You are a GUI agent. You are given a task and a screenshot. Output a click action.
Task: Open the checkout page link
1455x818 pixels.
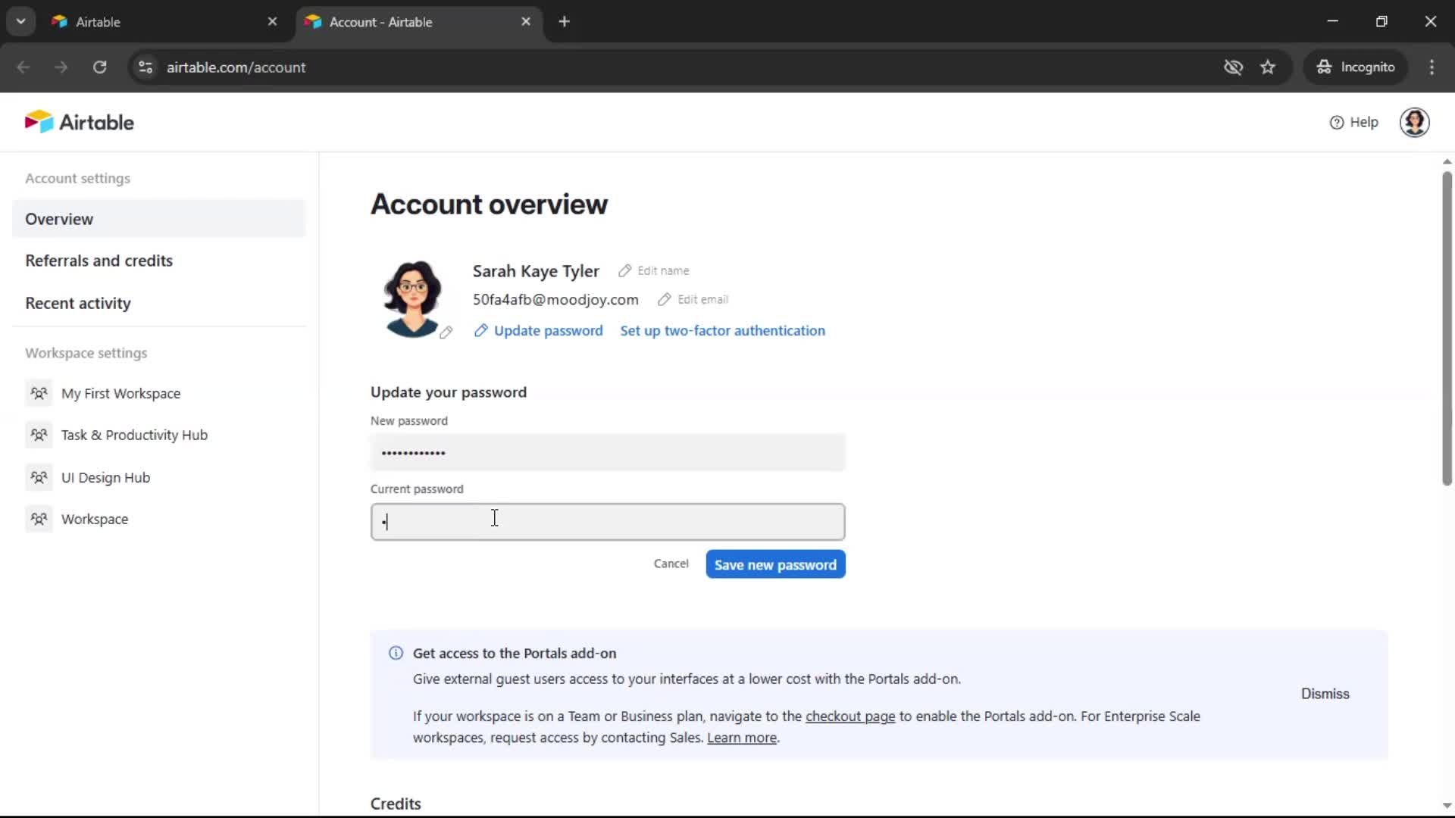point(850,717)
